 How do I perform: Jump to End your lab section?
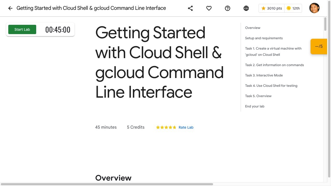click(x=255, y=106)
